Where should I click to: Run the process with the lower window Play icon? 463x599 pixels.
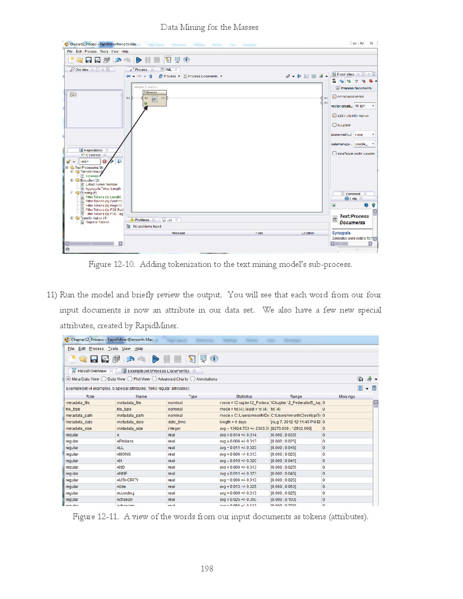(156, 359)
